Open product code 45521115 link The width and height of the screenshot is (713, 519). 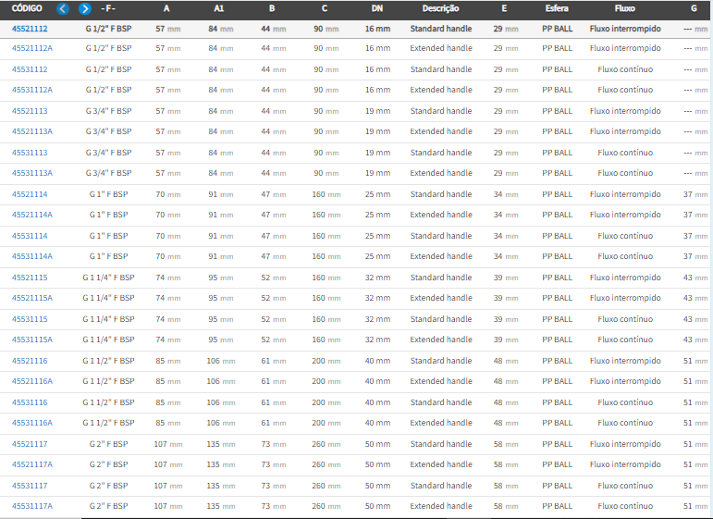click(x=30, y=278)
